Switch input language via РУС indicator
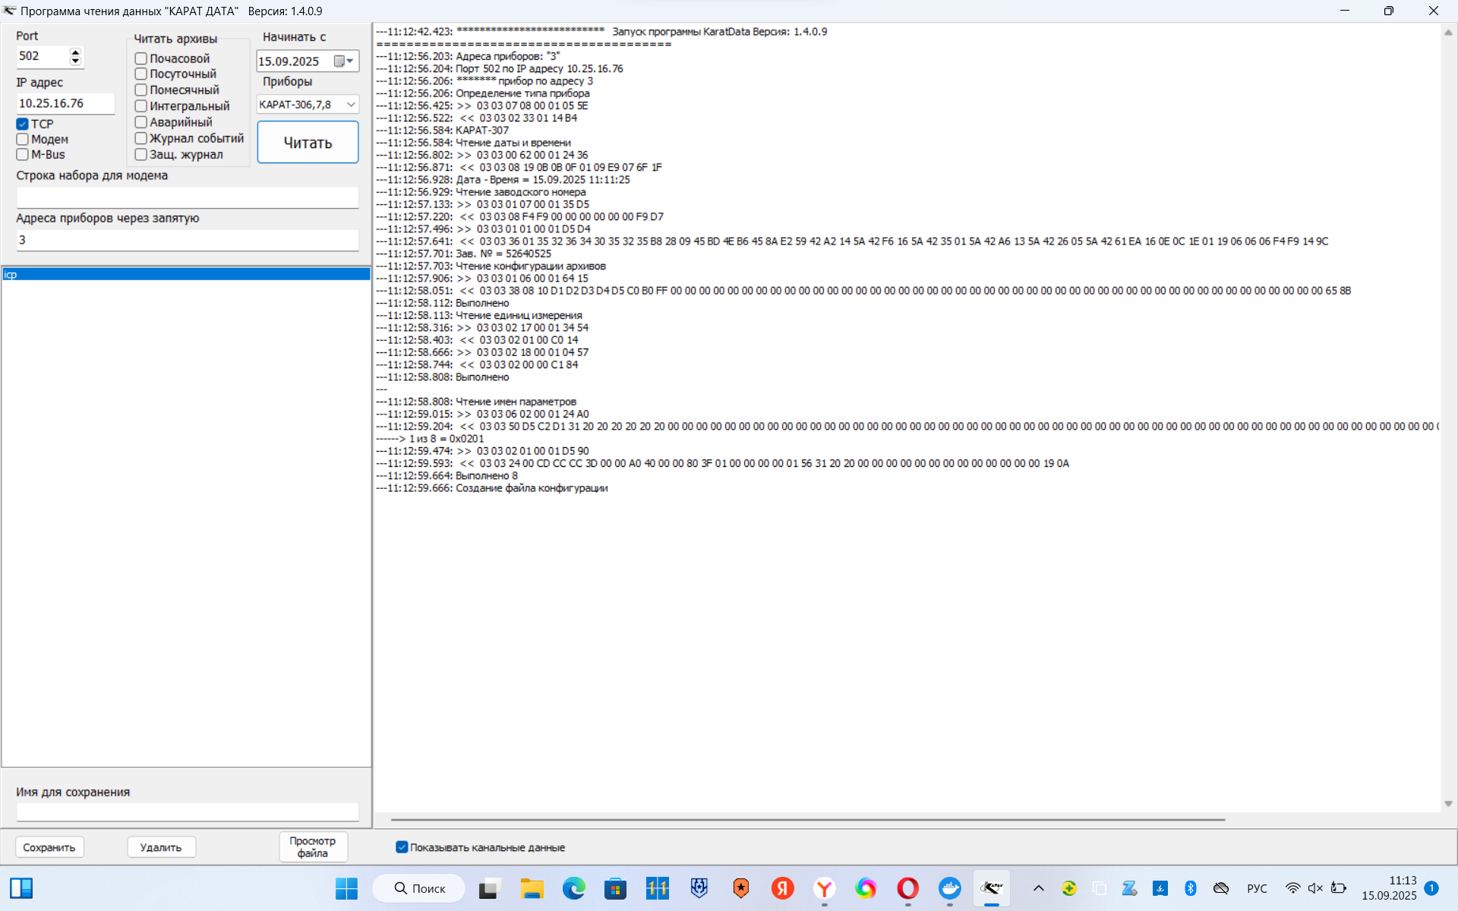The width and height of the screenshot is (1458, 911). 1257,887
